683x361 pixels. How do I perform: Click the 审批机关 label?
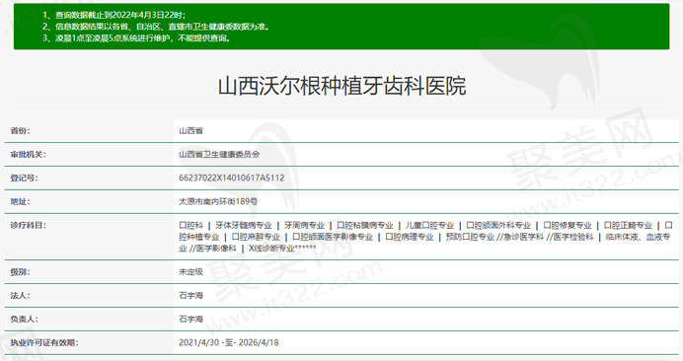pyautogui.click(x=28, y=154)
